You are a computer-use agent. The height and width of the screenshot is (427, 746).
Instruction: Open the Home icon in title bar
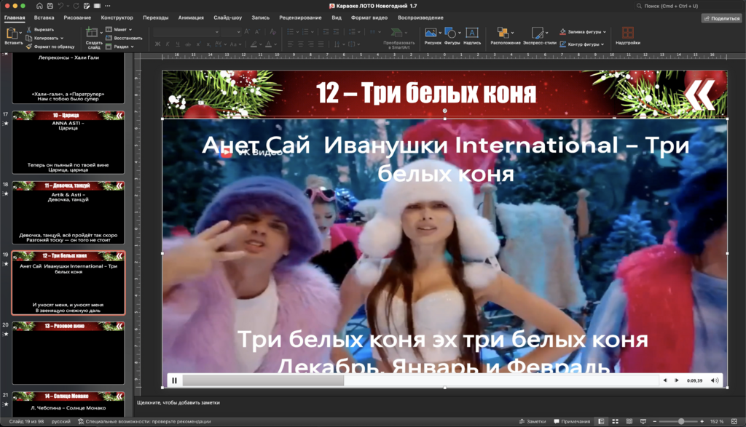(39, 6)
